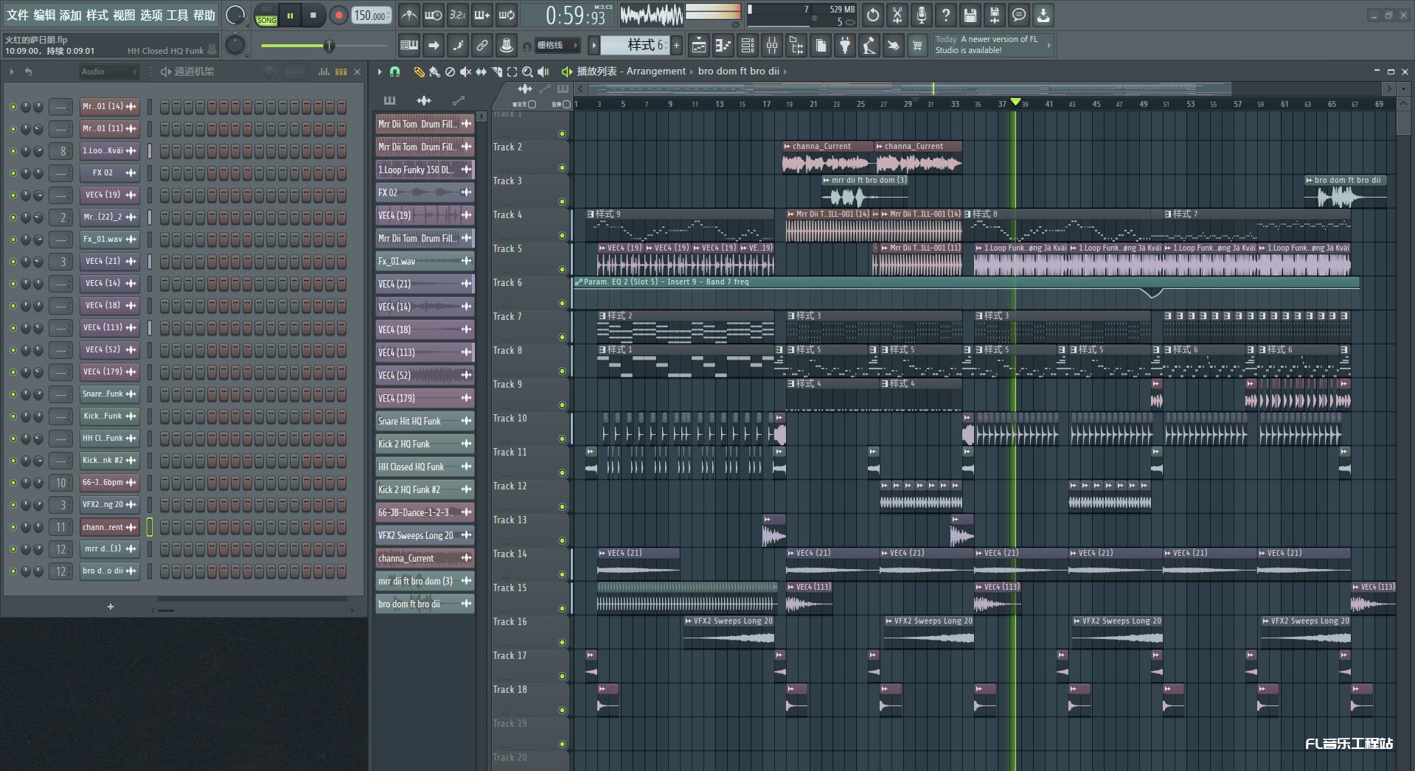The height and width of the screenshot is (771, 1415).
Task: Click the render/export audio file icon
Action: (994, 15)
